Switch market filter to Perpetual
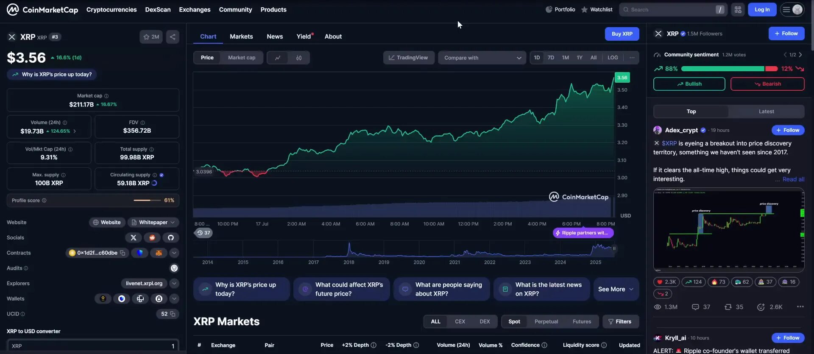Screen dimensions: 814x354 click(x=546, y=322)
